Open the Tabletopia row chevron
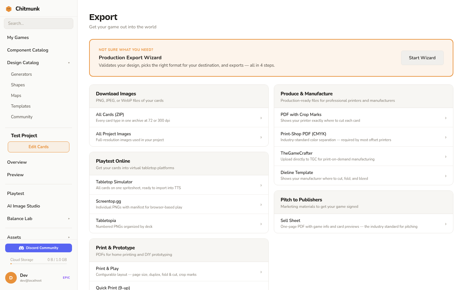This screenshot has width=465, height=290. (261, 224)
